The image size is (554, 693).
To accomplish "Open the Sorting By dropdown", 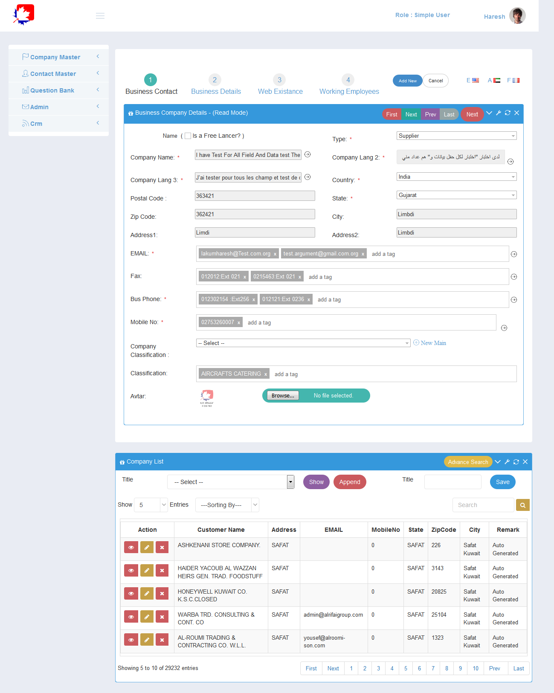I will point(227,505).
